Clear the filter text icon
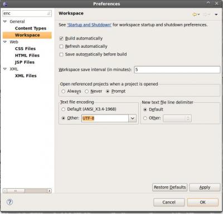Viewport: 223px width, 214px height. (49, 13)
